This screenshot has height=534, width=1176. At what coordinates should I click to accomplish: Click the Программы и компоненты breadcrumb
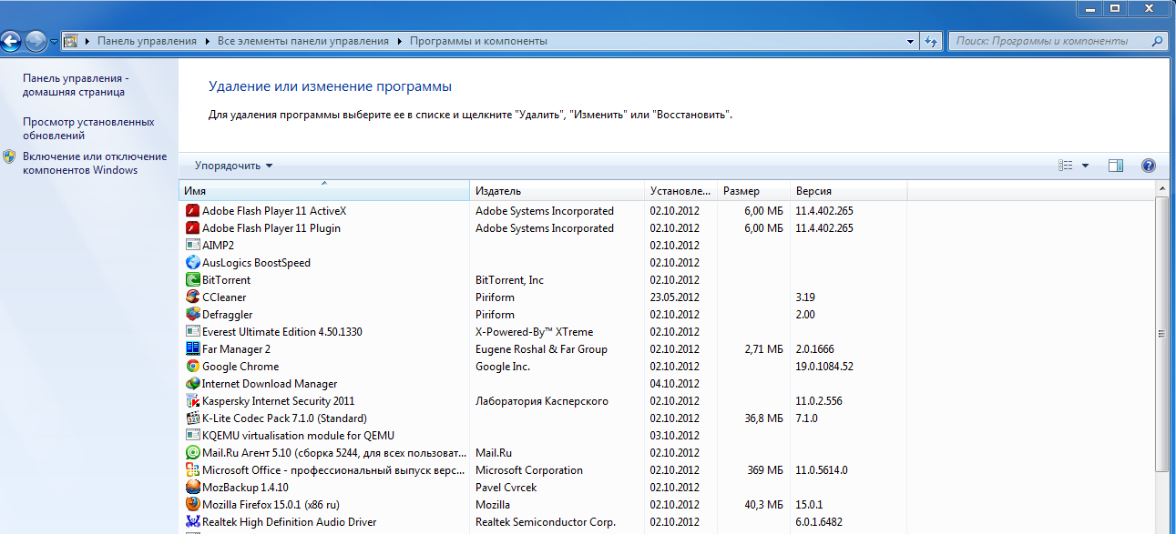pyautogui.click(x=478, y=41)
